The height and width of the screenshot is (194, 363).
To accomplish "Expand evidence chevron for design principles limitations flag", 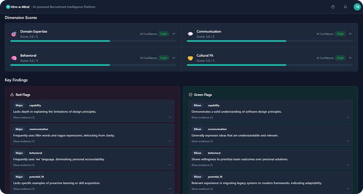I will coord(170,117).
